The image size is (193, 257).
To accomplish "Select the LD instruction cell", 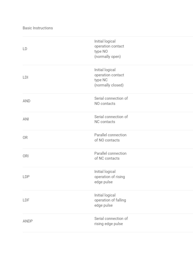I will coord(25,49).
